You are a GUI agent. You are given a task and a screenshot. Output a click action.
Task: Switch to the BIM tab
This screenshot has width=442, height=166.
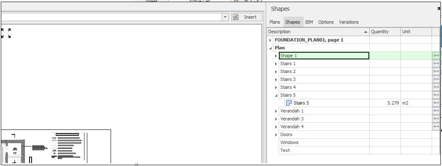[309, 22]
